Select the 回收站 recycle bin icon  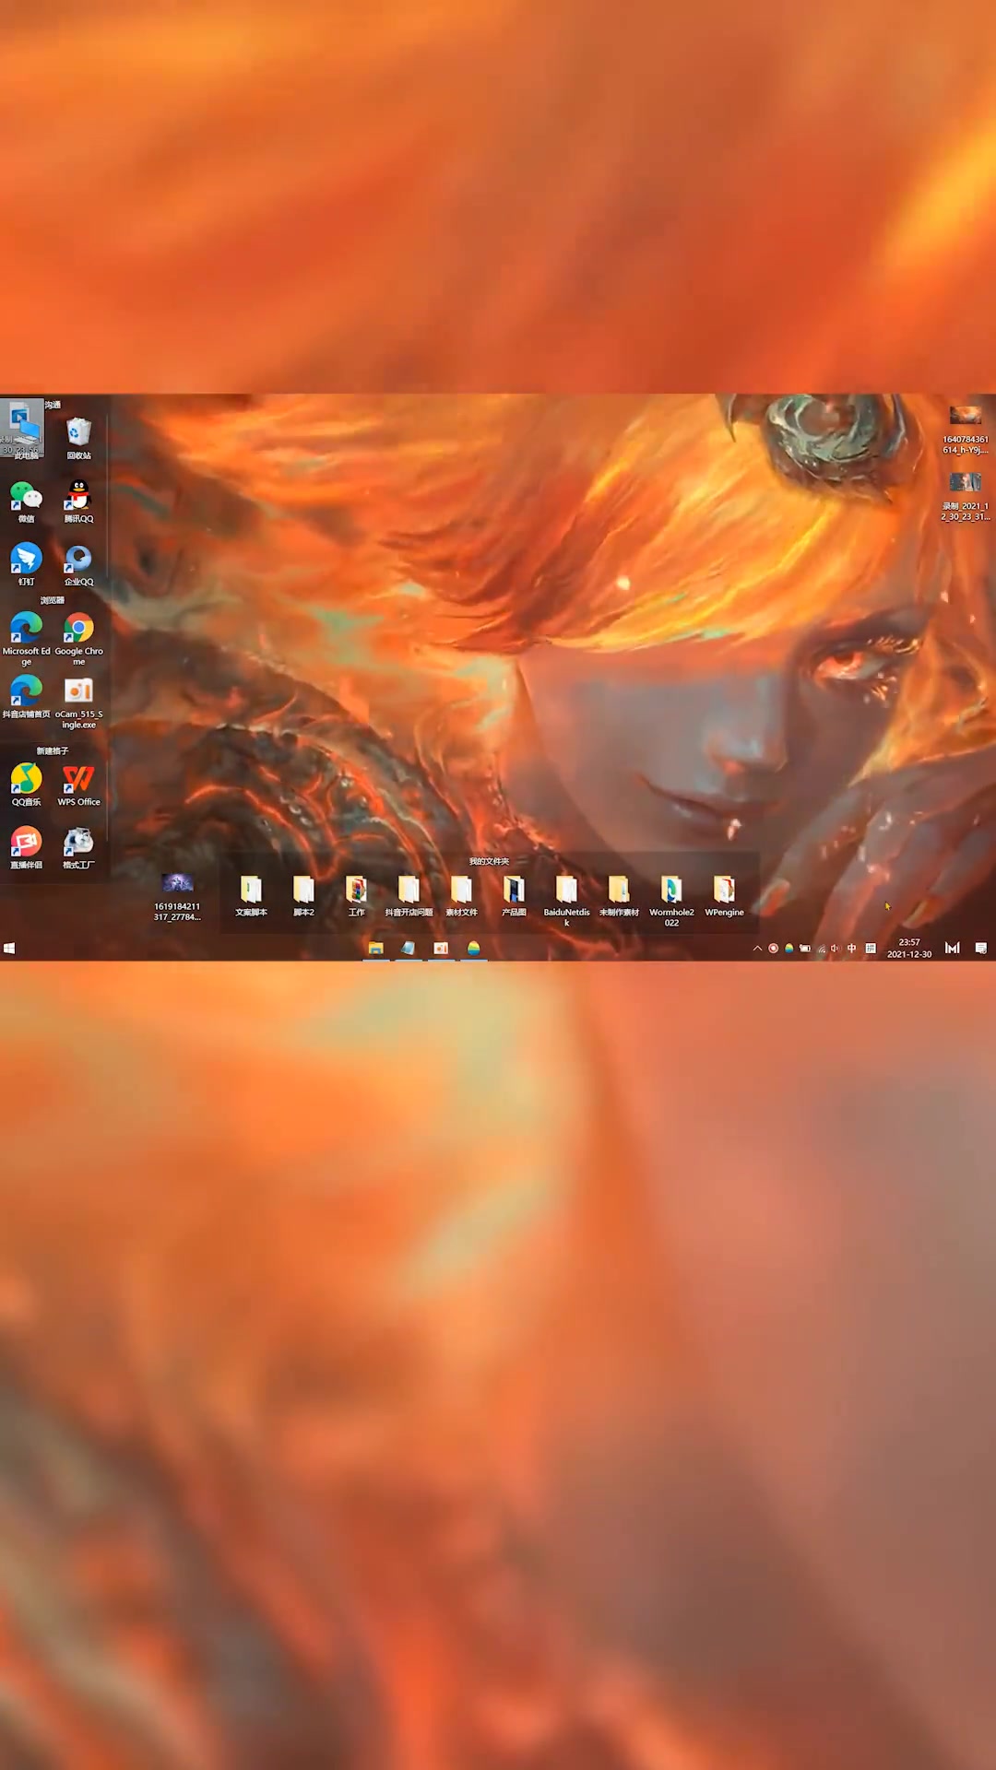(78, 439)
